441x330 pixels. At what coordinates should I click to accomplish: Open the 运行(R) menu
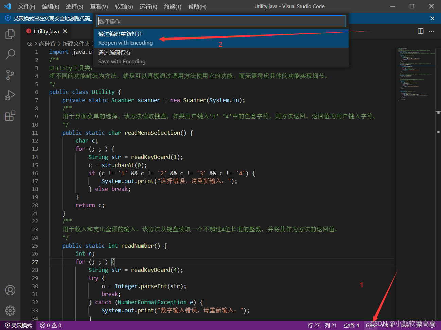point(148,6)
